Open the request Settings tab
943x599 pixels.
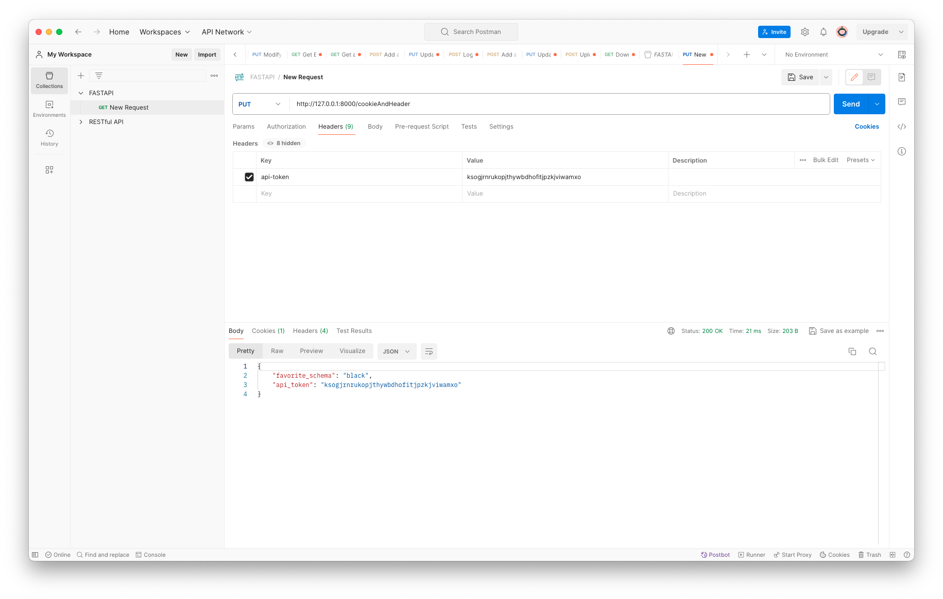[501, 127]
